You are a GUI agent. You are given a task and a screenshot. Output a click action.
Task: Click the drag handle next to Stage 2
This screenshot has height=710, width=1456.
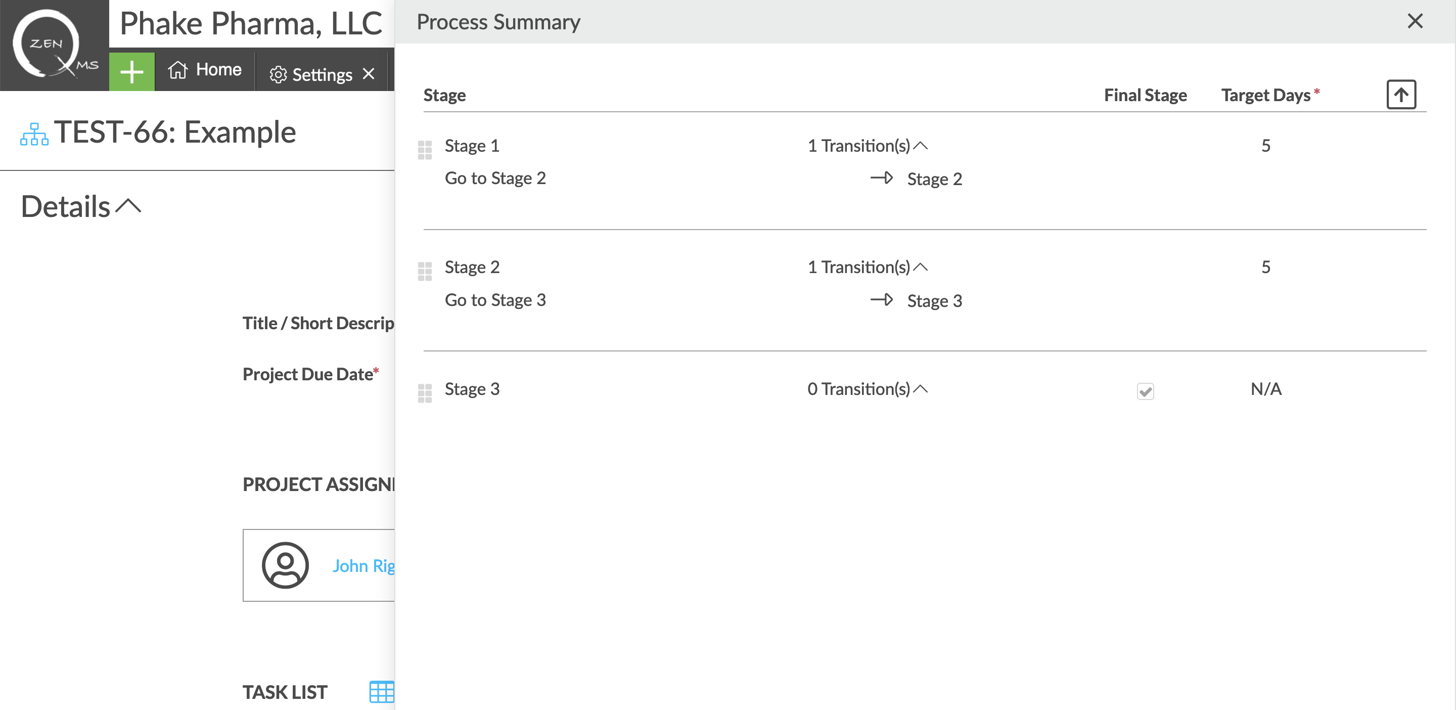[x=425, y=272]
